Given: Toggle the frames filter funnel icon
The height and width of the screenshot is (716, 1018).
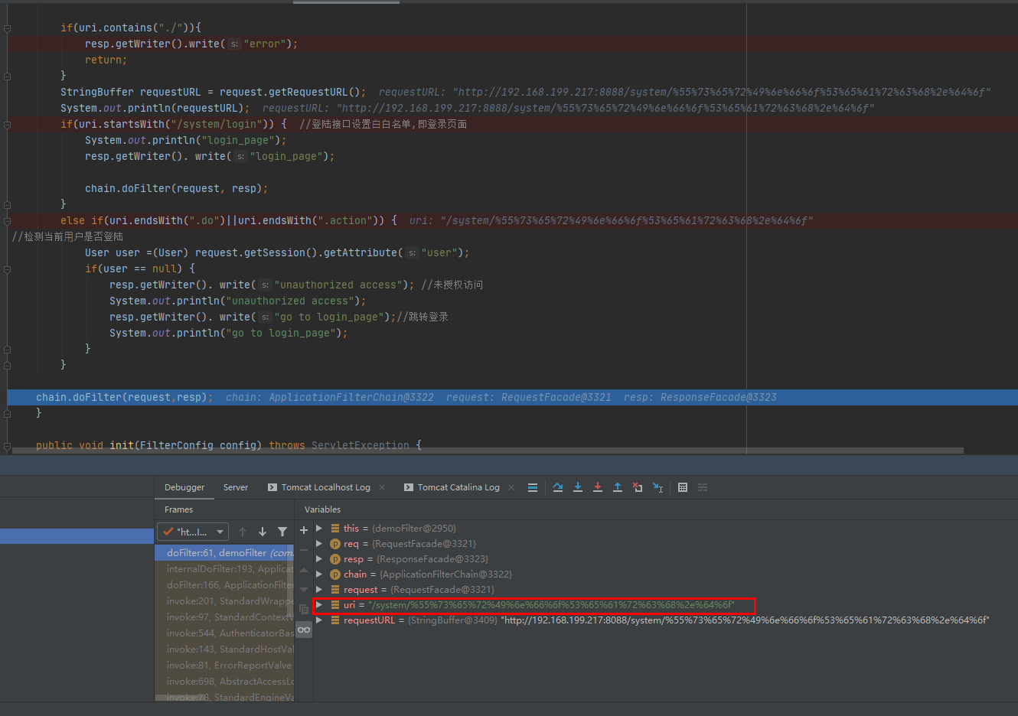Looking at the screenshot, I should (282, 532).
